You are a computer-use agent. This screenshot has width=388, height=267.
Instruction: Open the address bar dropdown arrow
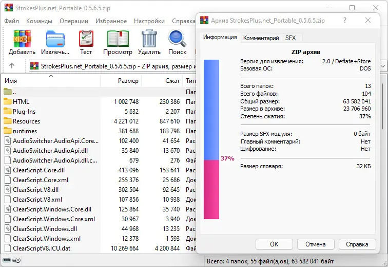(383, 66)
